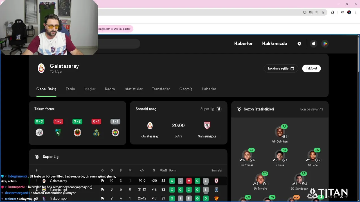Open the red 1-0 match result in Takım formu
Screen dimensions: 360x202
click(58, 121)
